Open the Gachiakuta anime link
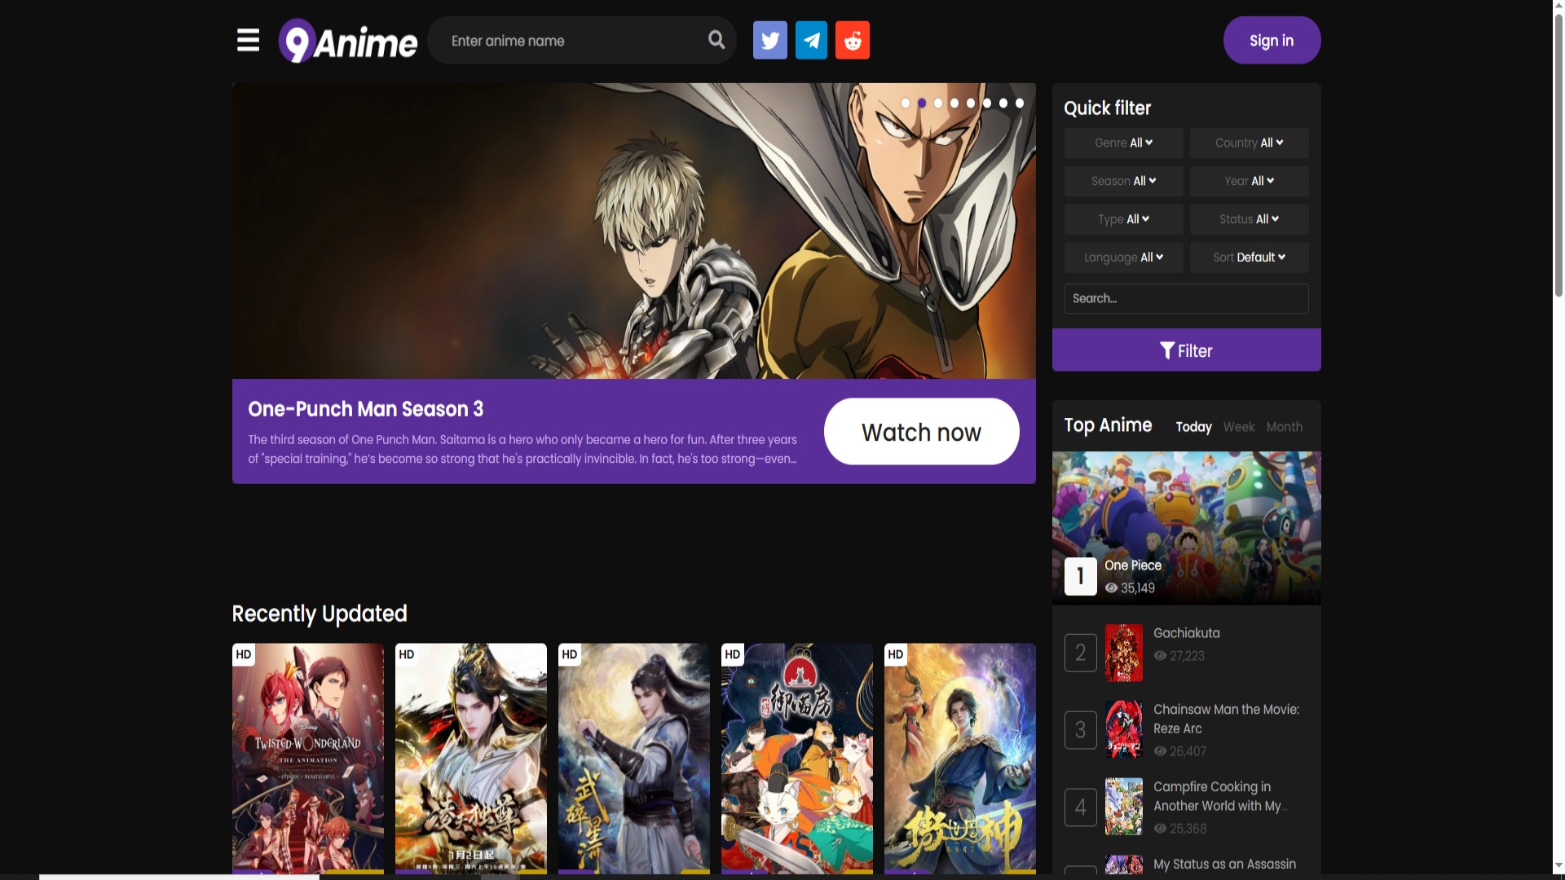 click(x=1187, y=633)
